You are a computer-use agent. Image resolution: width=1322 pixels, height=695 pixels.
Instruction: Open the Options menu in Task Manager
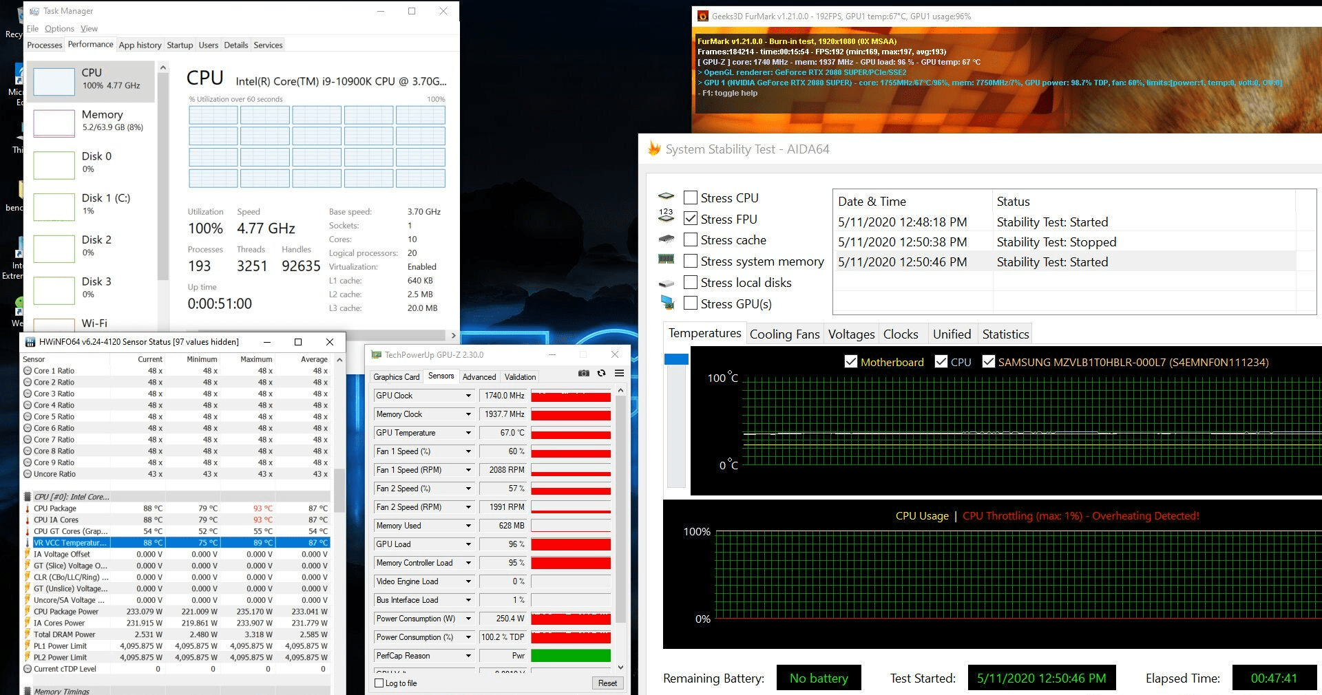[59, 29]
